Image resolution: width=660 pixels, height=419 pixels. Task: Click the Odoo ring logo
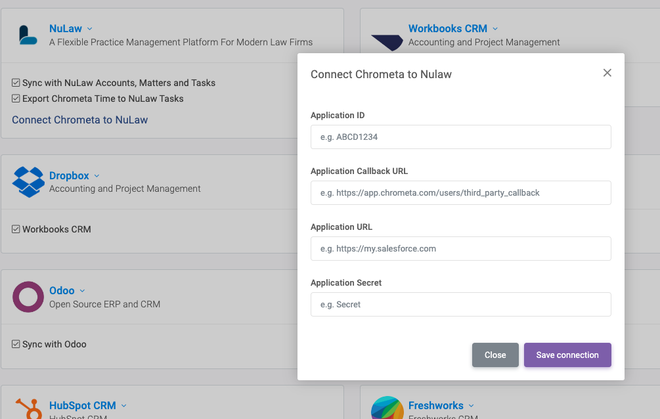point(28,297)
